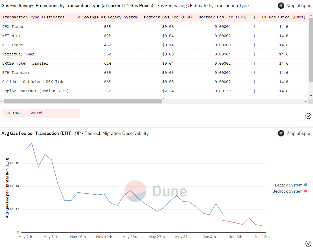Click the red Bedrock System legend dot
This screenshot has width=313, height=247.
(x=306, y=191)
